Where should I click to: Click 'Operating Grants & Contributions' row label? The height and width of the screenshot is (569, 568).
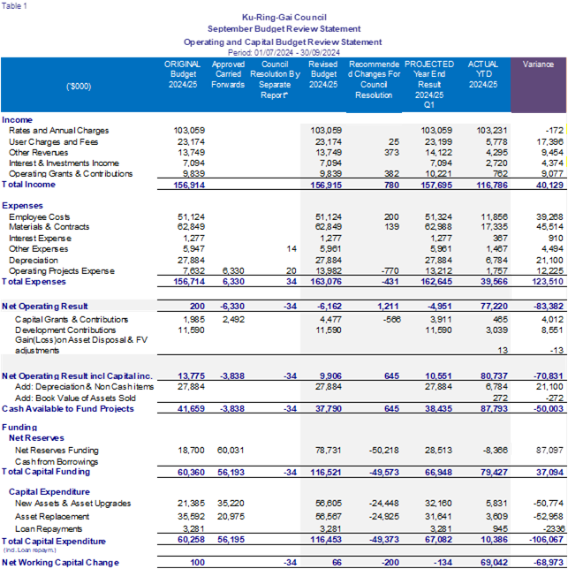tap(71, 174)
